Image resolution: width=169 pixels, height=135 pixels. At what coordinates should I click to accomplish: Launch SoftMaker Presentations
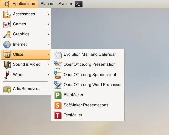click(88, 105)
